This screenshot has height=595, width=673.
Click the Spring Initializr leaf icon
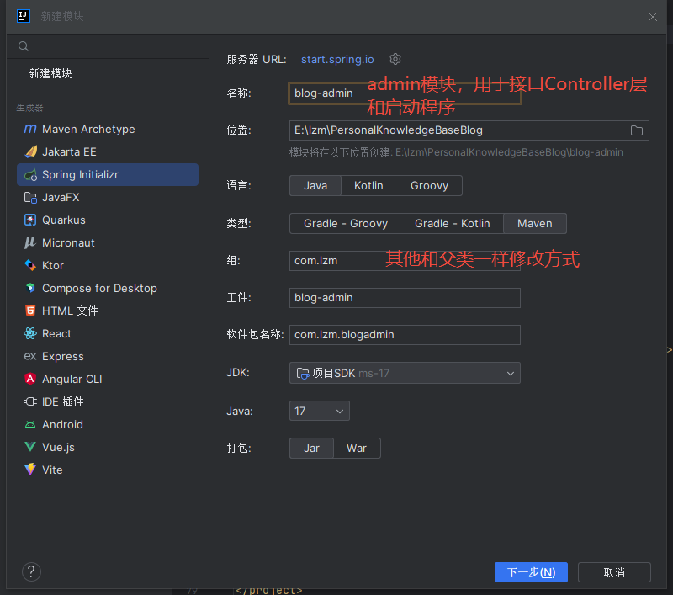tap(30, 175)
